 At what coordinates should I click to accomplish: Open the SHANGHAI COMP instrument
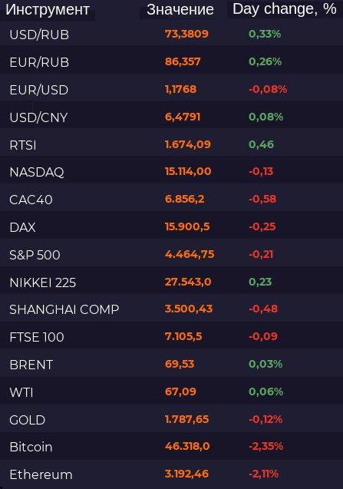click(x=64, y=309)
